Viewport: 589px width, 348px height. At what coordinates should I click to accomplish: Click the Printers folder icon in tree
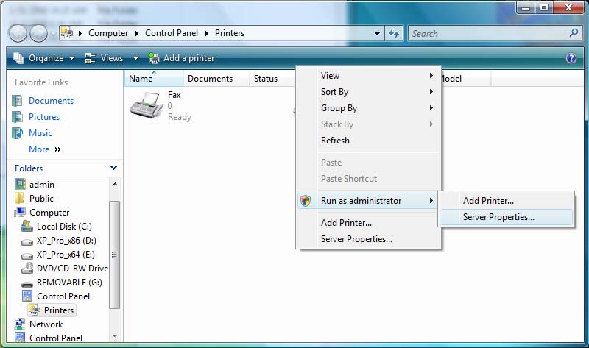click(35, 310)
